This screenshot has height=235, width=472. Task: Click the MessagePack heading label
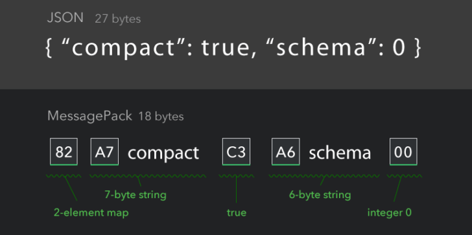pyautogui.click(x=89, y=116)
